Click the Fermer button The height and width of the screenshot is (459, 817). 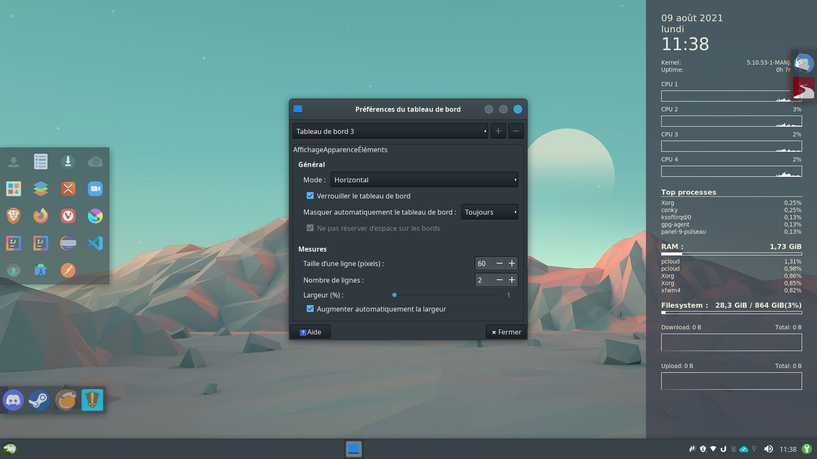pos(506,332)
